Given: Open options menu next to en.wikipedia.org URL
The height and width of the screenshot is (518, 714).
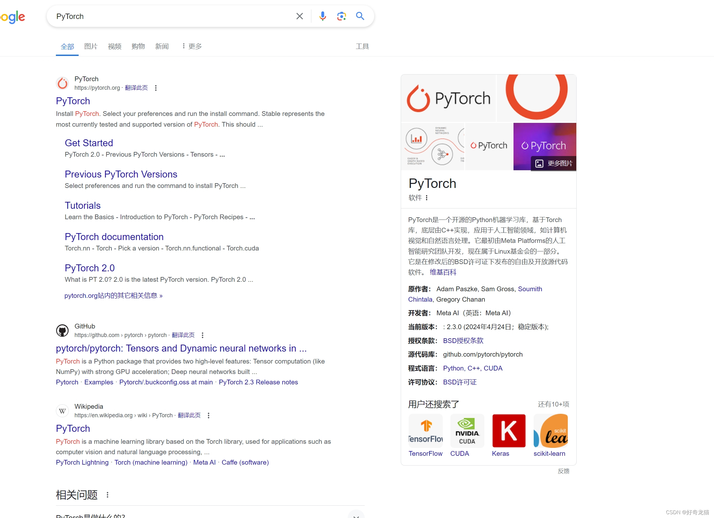Looking at the screenshot, I should tap(208, 415).
